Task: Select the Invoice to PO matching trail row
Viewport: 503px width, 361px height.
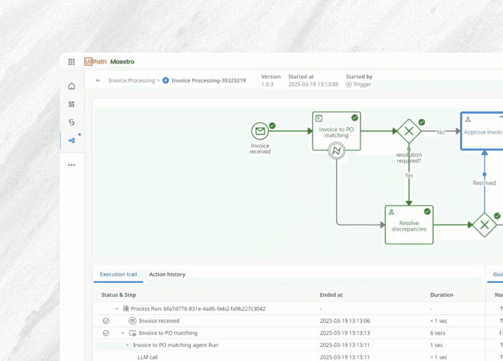Action: point(289,333)
